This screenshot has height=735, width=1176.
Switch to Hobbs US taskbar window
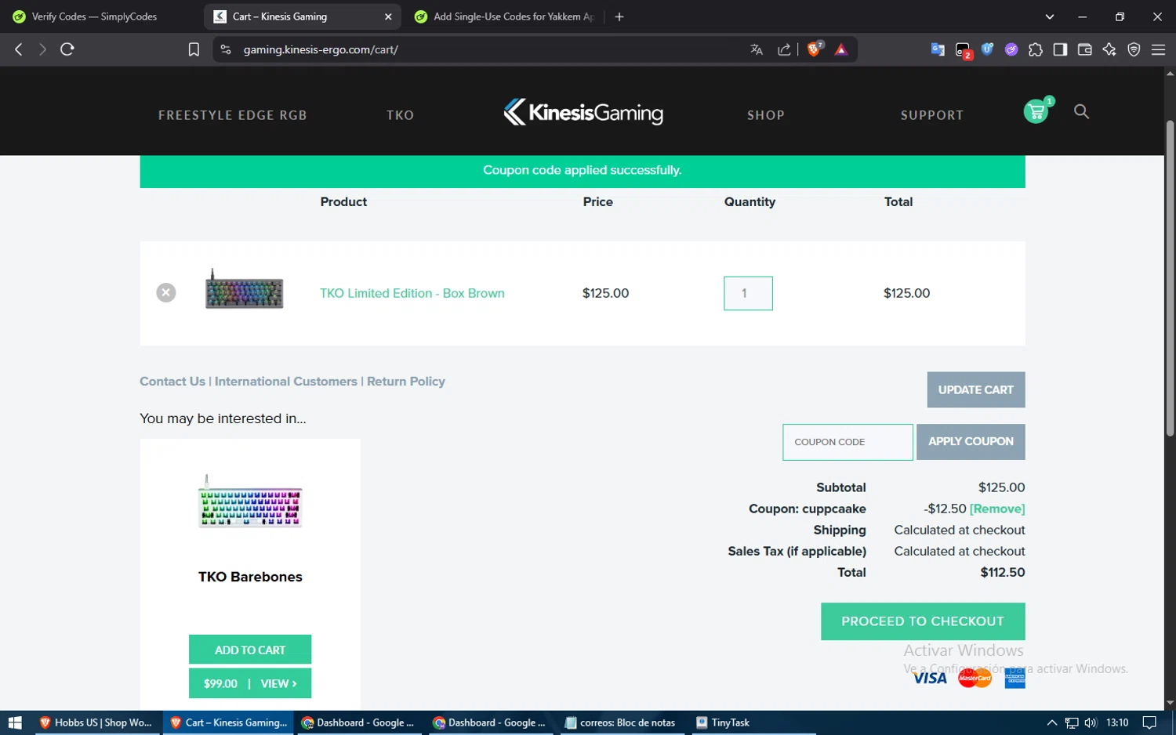tap(96, 722)
